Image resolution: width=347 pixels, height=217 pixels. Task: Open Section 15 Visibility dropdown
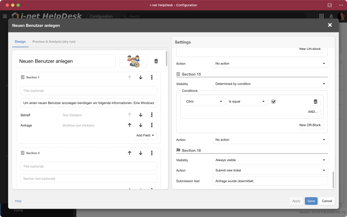pyautogui.click(x=270, y=84)
